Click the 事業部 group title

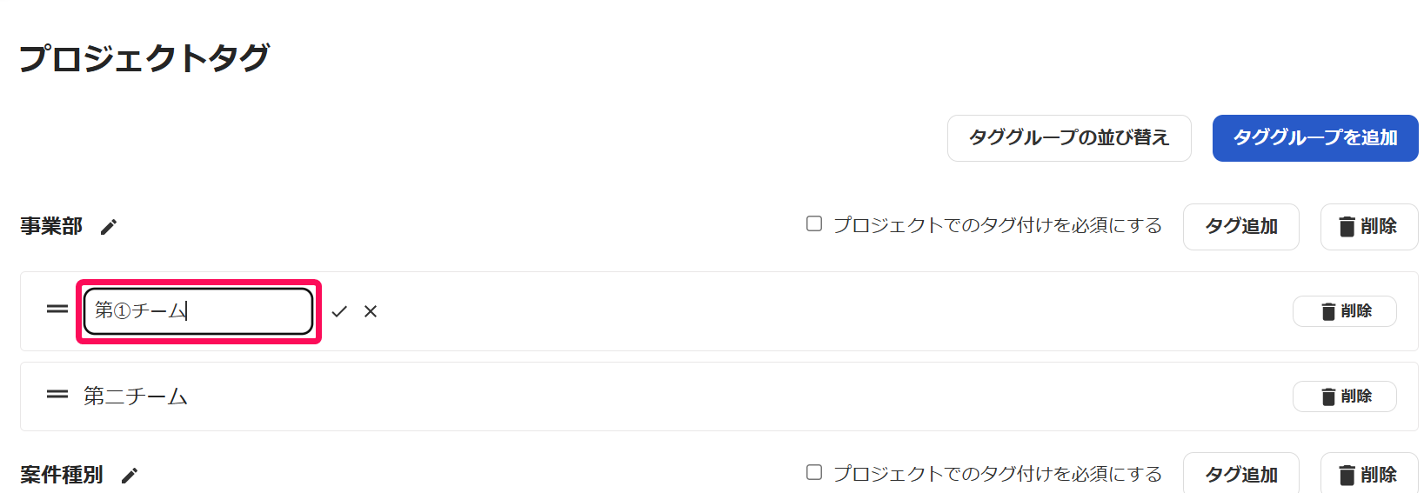tap(51, 227)
